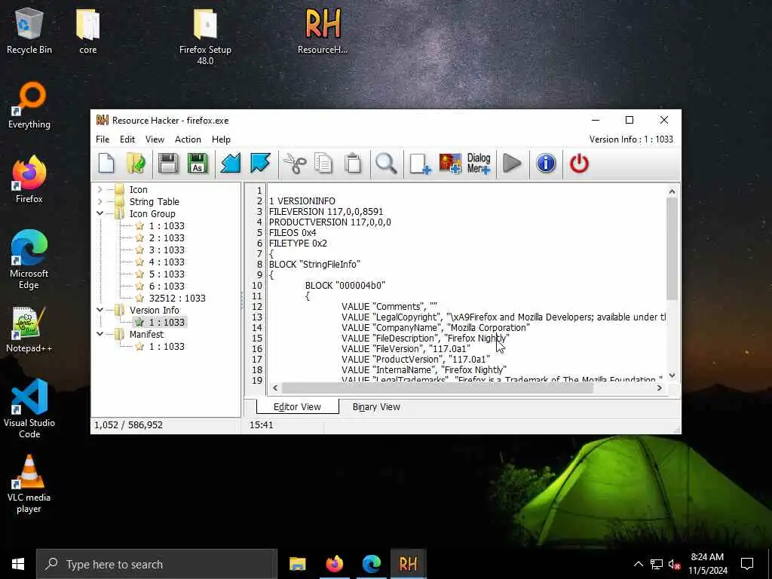
Task: Open the File menu
Action: [103, 139]
